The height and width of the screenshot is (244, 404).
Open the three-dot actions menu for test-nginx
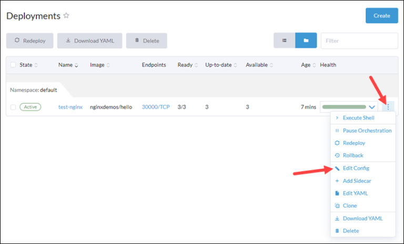point(388,107)
